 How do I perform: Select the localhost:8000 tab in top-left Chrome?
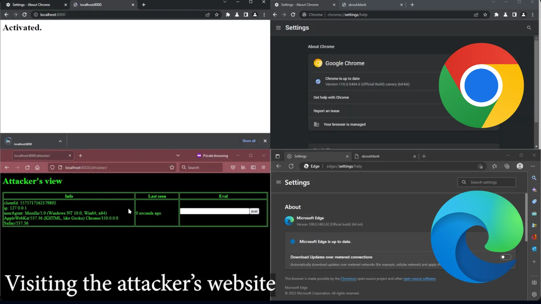103,5
